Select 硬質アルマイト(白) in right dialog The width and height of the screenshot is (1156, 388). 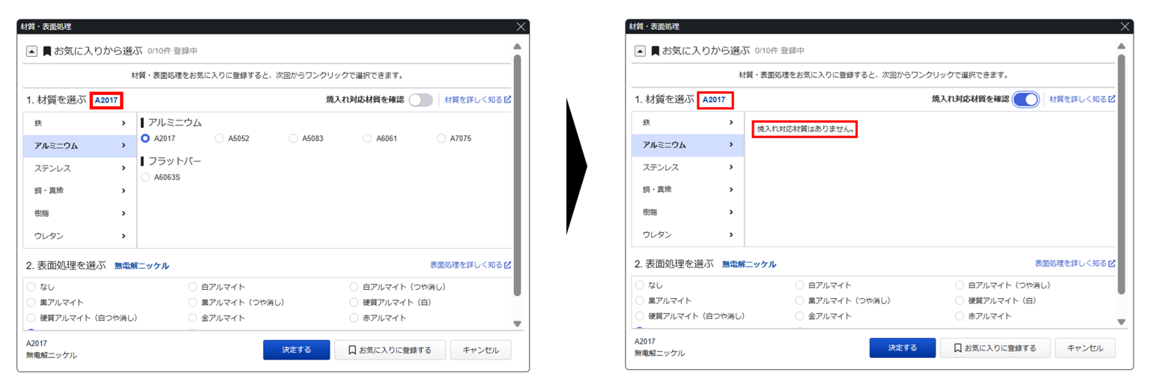[960, 301]
